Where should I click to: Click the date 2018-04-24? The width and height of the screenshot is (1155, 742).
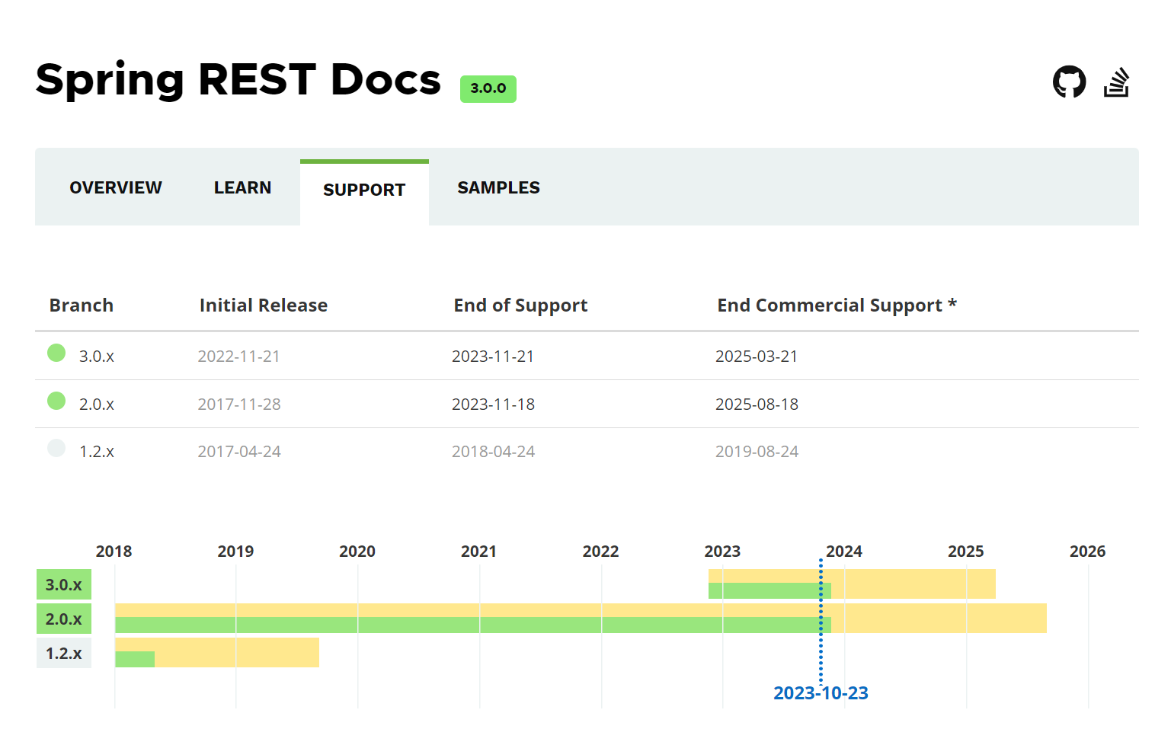tap(493, 452)
